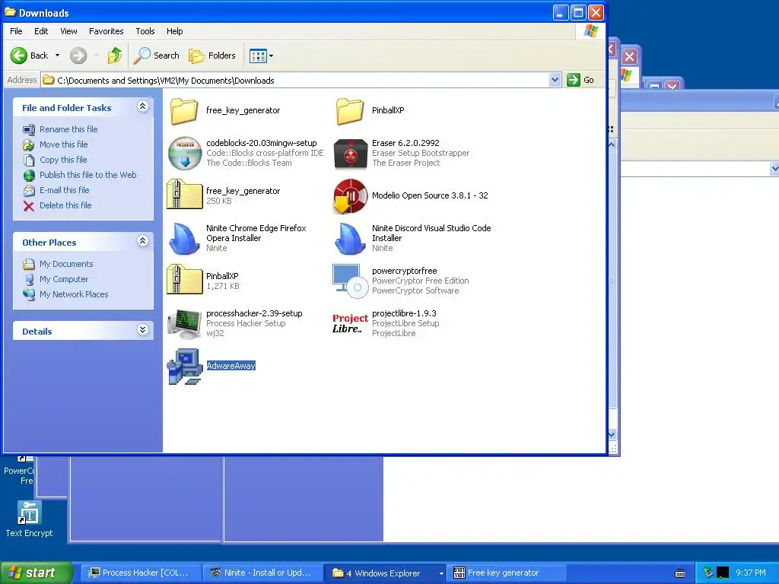Select the codeblocks-20.03mingw-setup installer icon

(x=184, y=153)
